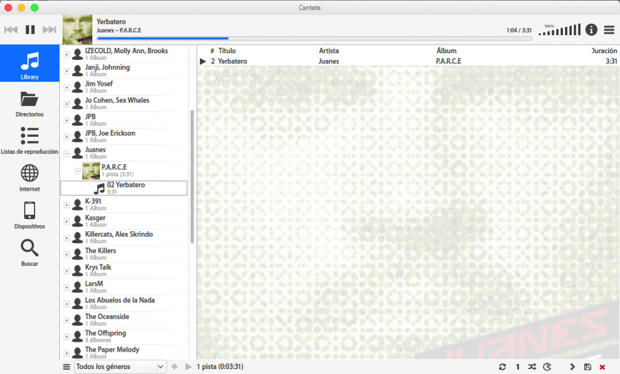Screen dimensions: 620x374
Task: Select the JPB, Joe Erickson artist row
Action: tap(124, 136)
